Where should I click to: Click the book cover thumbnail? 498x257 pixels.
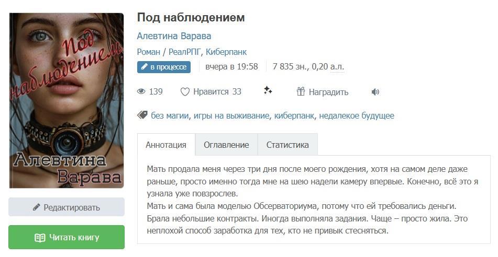click(x=67, y=100)
